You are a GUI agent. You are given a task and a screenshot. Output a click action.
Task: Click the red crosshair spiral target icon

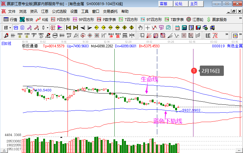(83, 36)
